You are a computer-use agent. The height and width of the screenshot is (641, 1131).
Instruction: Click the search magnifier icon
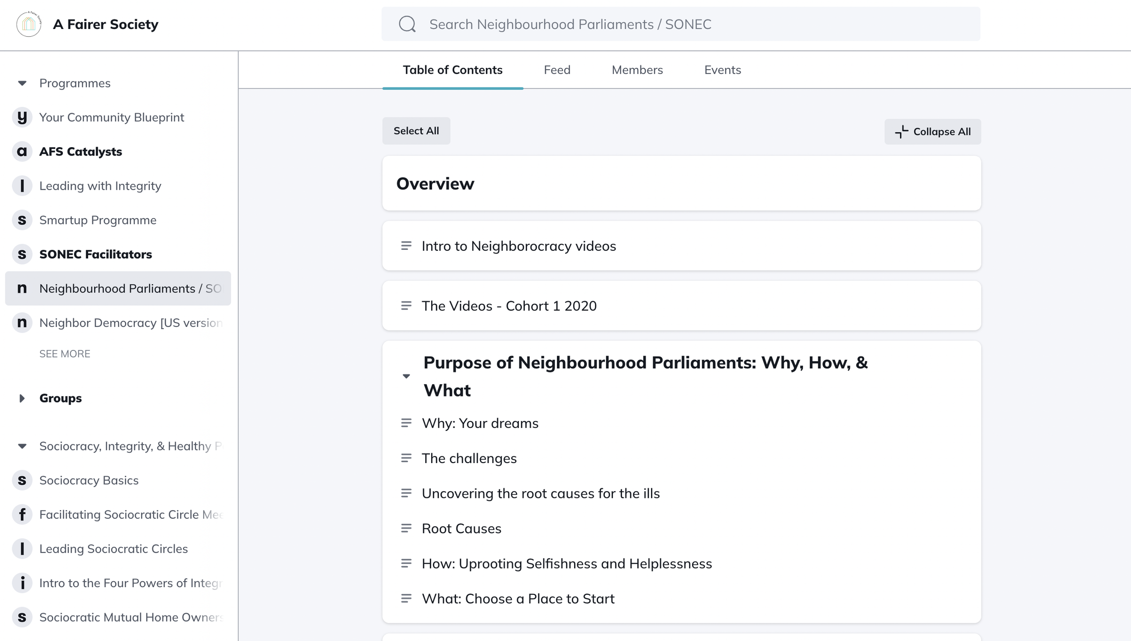407,24
